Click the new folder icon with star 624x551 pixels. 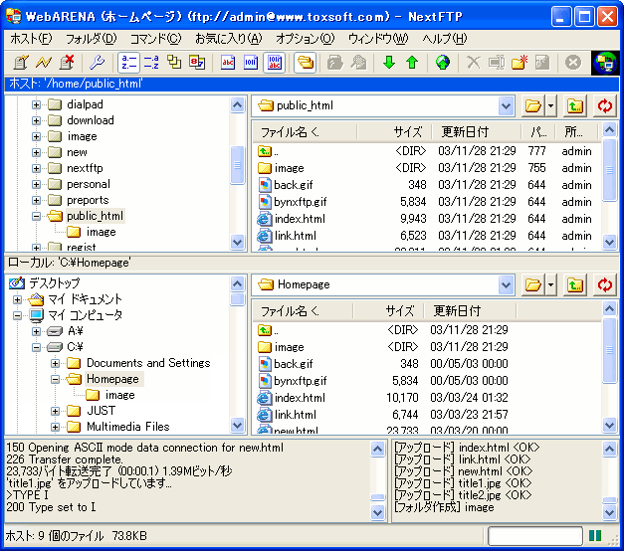(520, 63)
